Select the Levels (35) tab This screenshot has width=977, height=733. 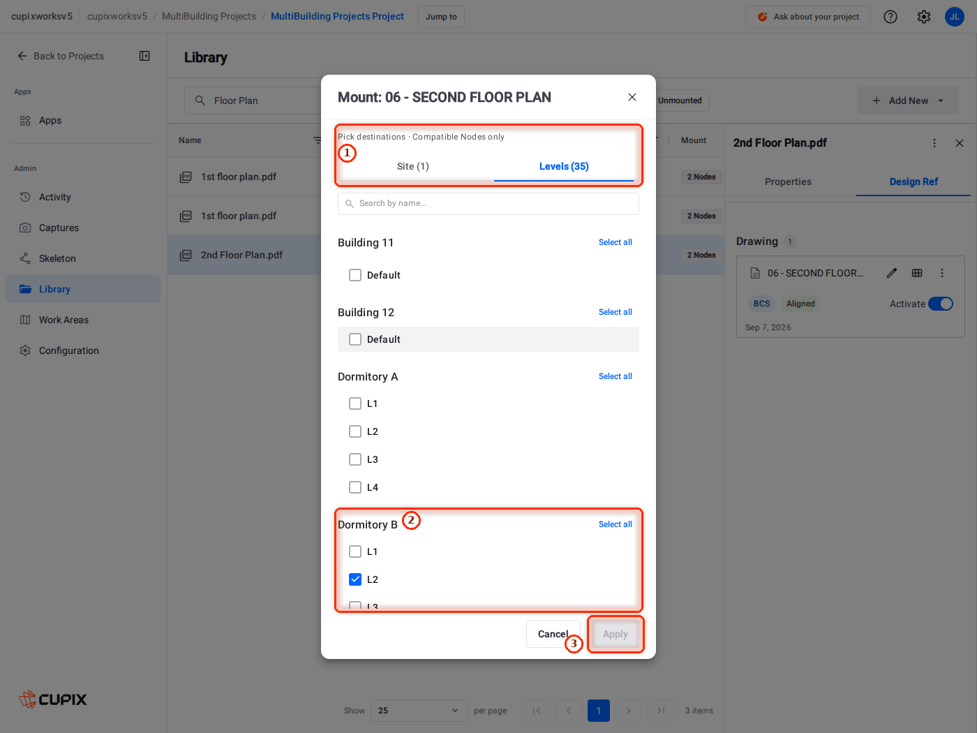[x=564, y=166]
